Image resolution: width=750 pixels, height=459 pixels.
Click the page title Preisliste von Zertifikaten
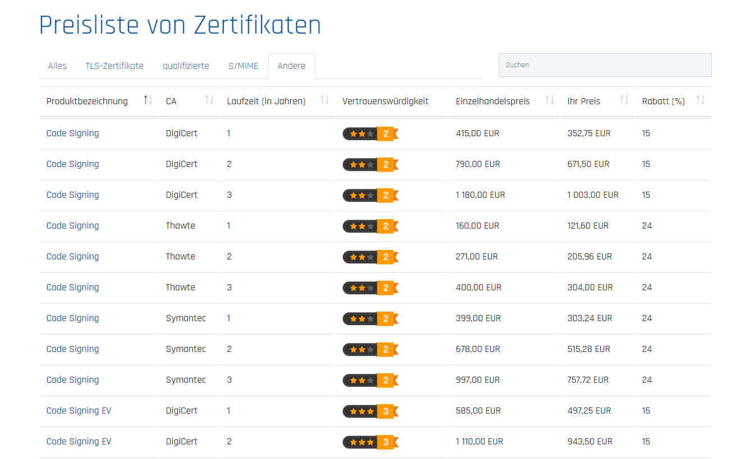tap(180, 25)
